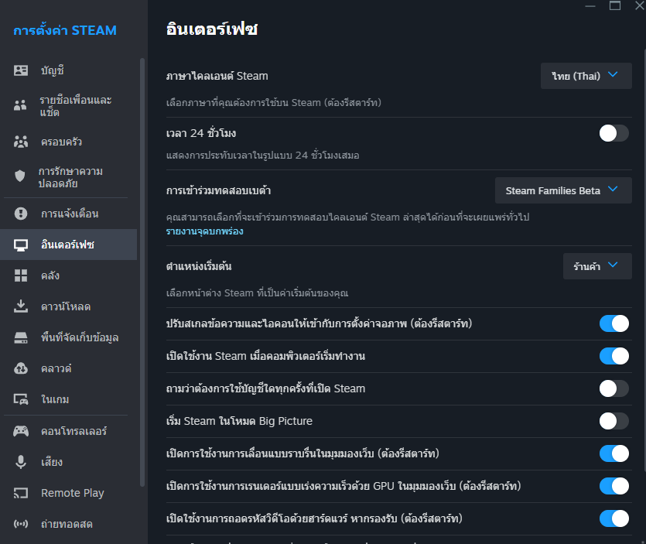Viewport: 646px width, 544px height.
Task: Select การรักษาความปลอดภัย in the sidebar
Action: coord(68,177)
